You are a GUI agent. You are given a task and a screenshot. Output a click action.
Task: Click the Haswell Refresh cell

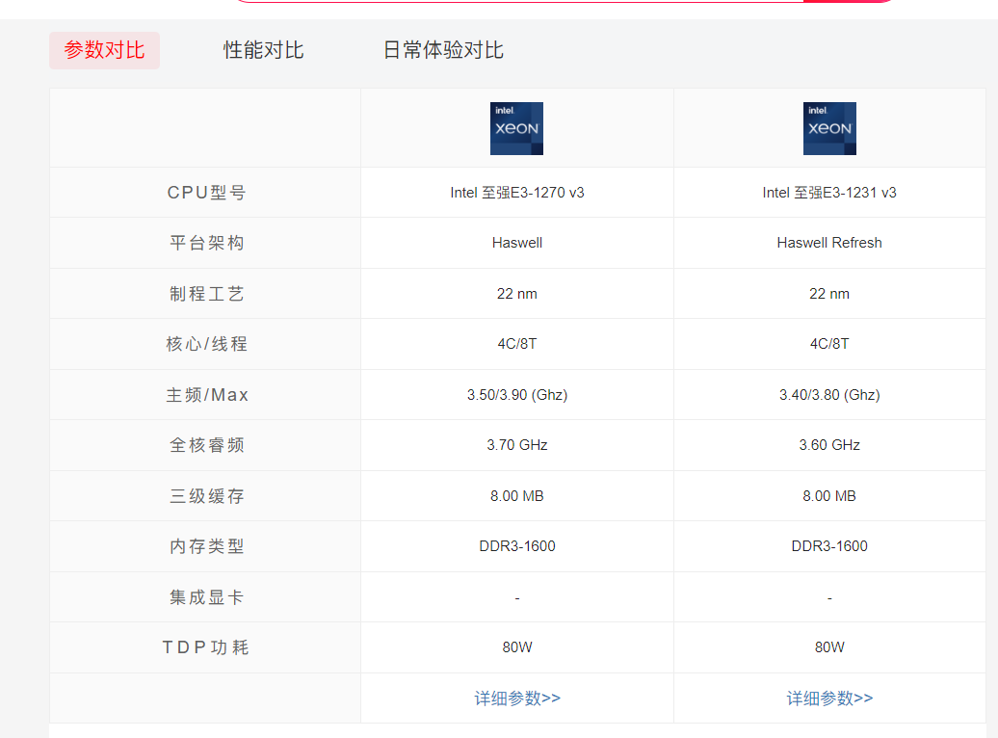click(829, 243)
